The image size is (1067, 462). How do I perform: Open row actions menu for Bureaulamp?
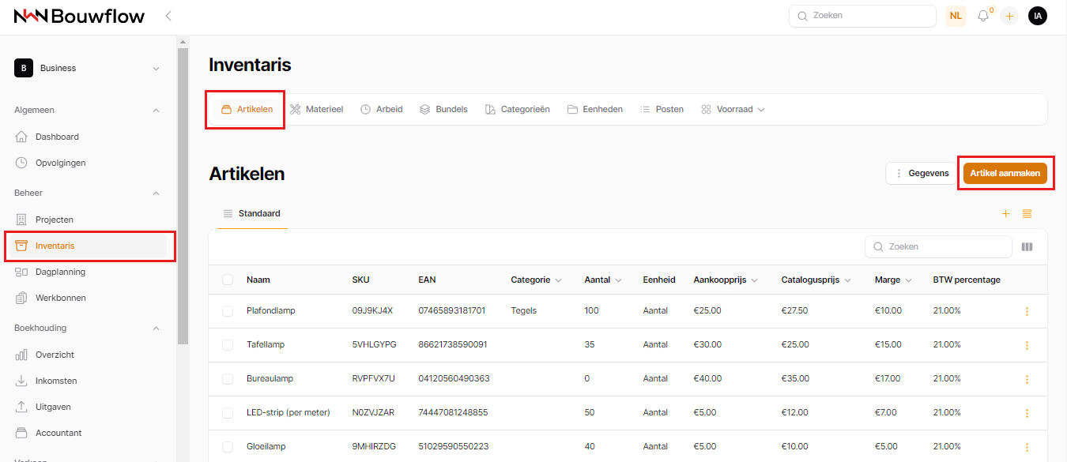pyautogui.click(x=1027, y=379)
